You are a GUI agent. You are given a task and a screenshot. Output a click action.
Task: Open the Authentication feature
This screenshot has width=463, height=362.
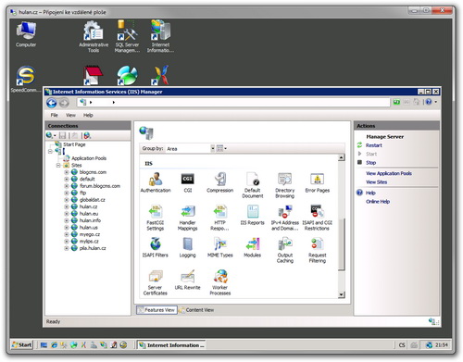click(156, 182)
